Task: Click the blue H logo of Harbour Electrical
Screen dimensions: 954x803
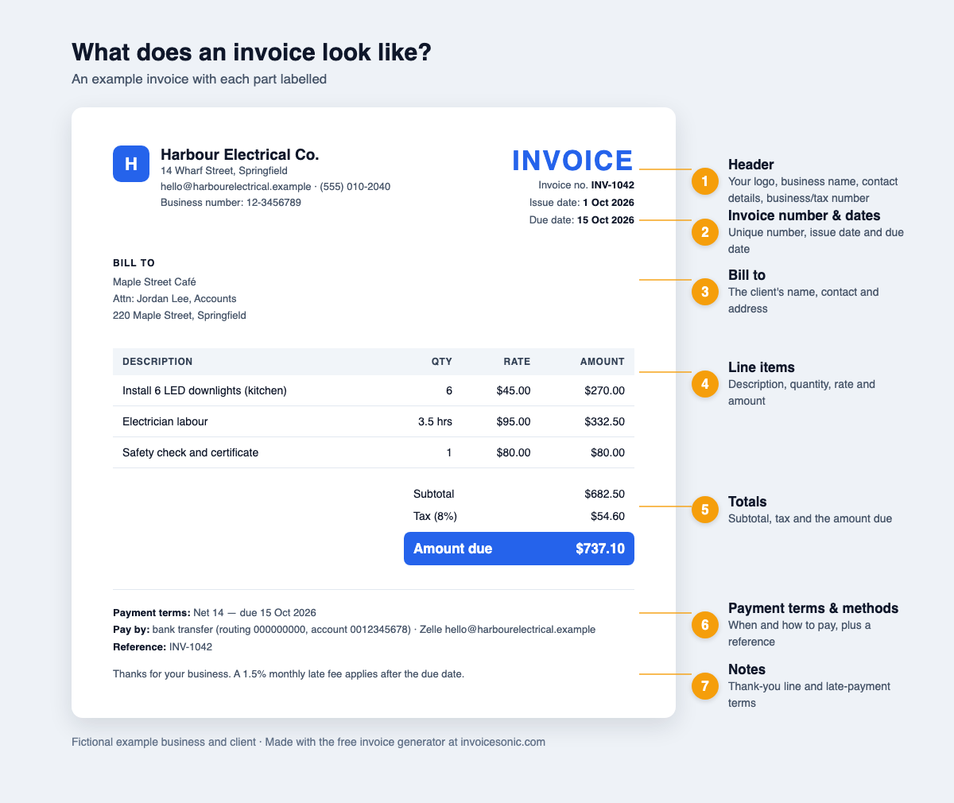Action: pyautogui.click(x=131, y=164)
